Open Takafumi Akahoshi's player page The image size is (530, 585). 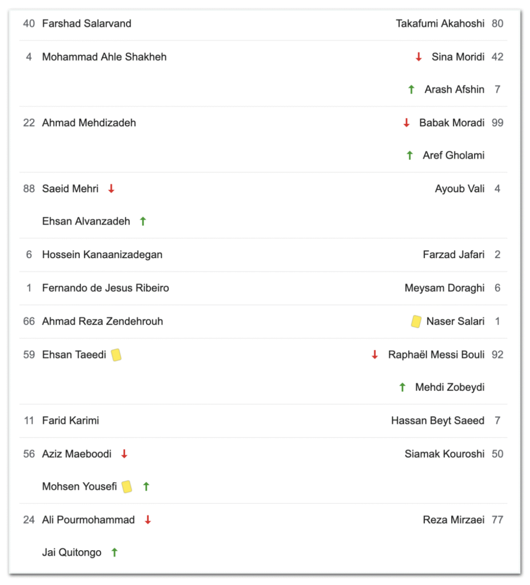point(440,23)
